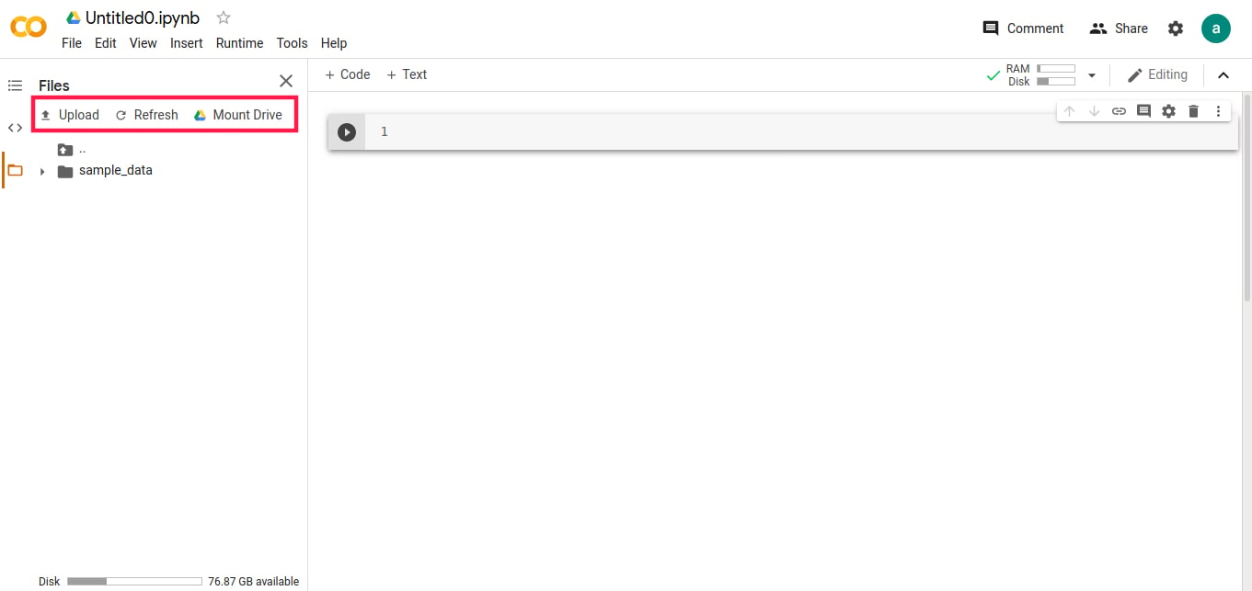Delete the cell with trash icon
The width and height of the screenshot is (1252, 591).
click(x=1193, y=111)
